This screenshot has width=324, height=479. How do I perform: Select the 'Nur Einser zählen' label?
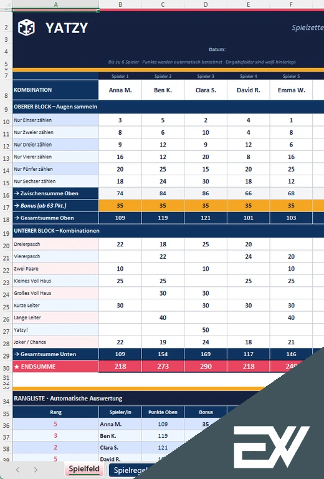click(x=55, y=120)
